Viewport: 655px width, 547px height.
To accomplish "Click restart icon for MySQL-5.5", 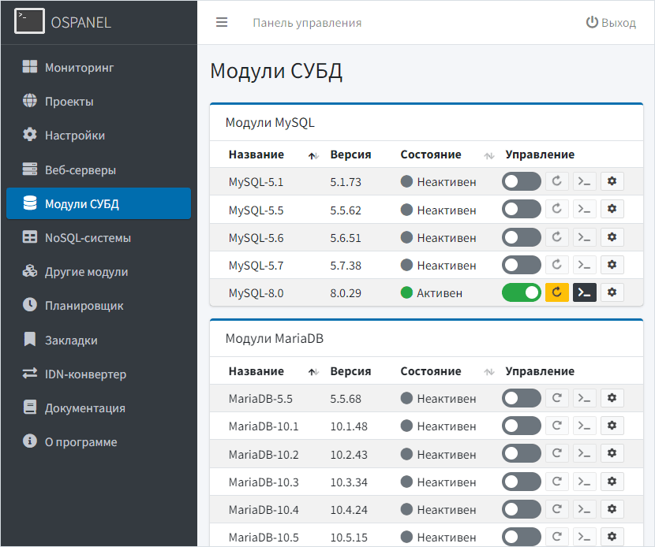I will [x=557, y=209].
